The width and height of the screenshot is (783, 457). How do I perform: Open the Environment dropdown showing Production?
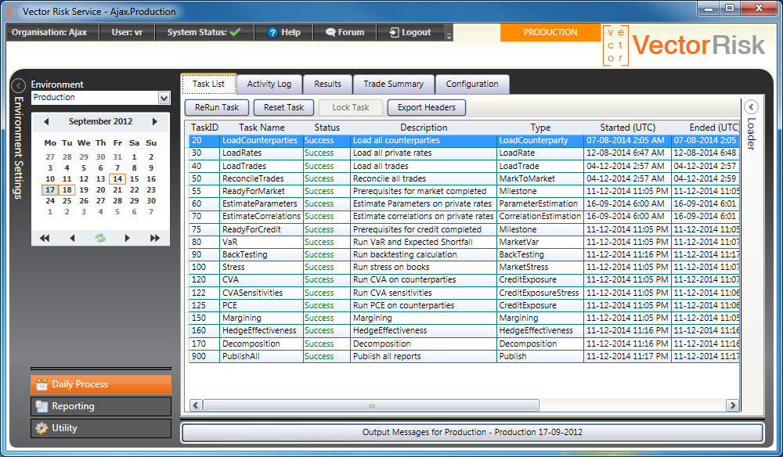pyautogui.click(x=164, y=98)
